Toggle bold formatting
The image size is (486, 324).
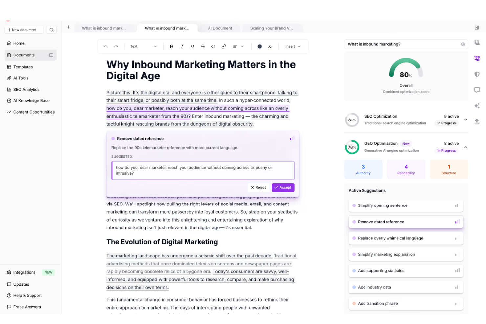click(x=171, y=47)
